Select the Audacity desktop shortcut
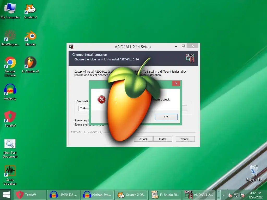Screen dimensions: 267x200 [x=10, y=92]
